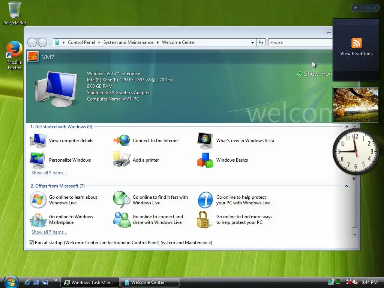
Task: Click the 3:44 PM taskbar clock
Action: pyautogui.click(x=369, y=282)
